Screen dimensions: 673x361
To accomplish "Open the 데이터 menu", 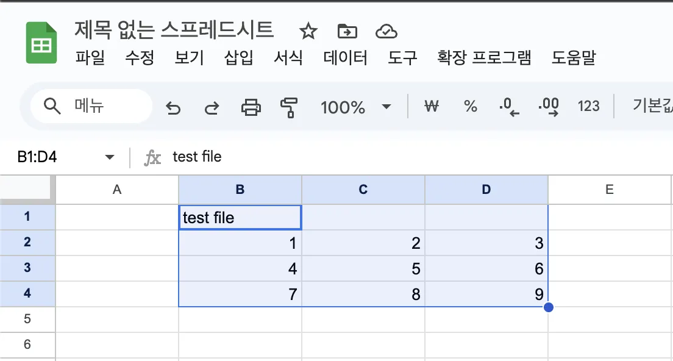I will coord(344,58).
